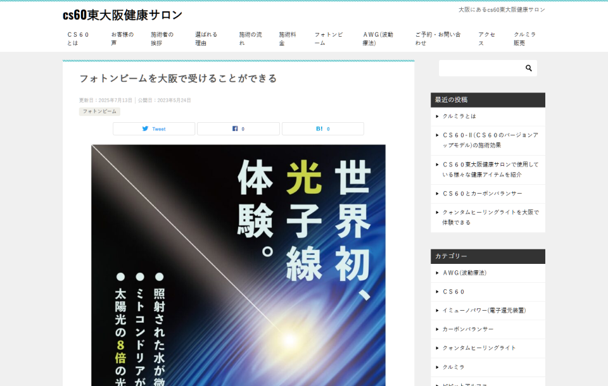Click the cs60東大阪健康サロン site title
This screenshot has height=386, width=608.
click(x=122, y=15)
